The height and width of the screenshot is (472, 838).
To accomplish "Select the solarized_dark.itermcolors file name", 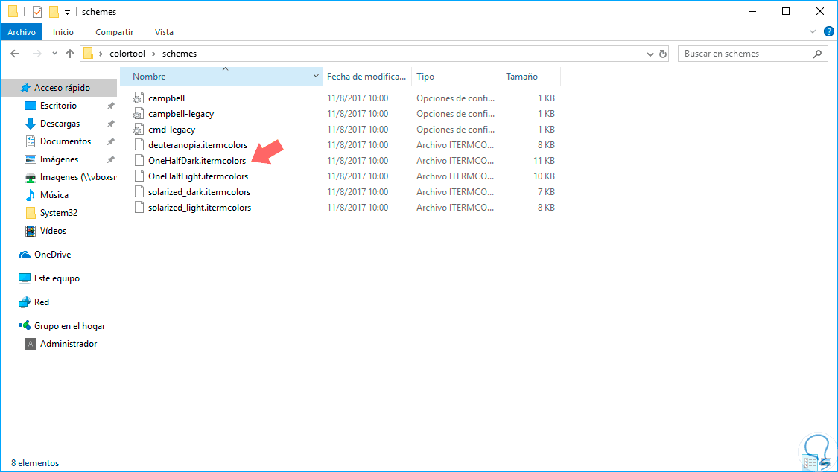I will [x=200, y=191].
